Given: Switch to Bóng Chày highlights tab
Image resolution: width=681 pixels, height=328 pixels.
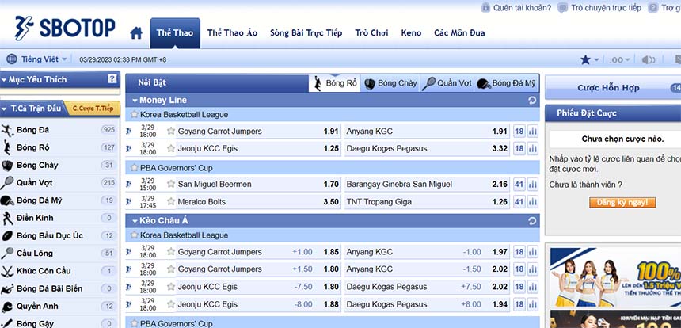Looking at the screenshot, I should (x=390, y=83).
